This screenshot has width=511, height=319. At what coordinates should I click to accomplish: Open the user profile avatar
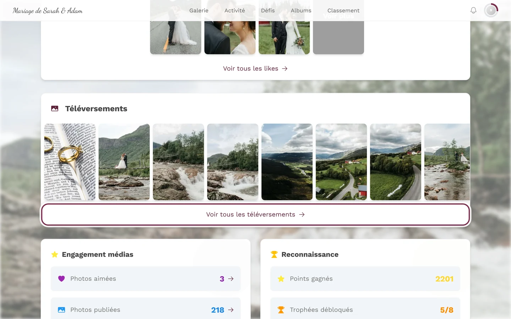coord(491,11)
